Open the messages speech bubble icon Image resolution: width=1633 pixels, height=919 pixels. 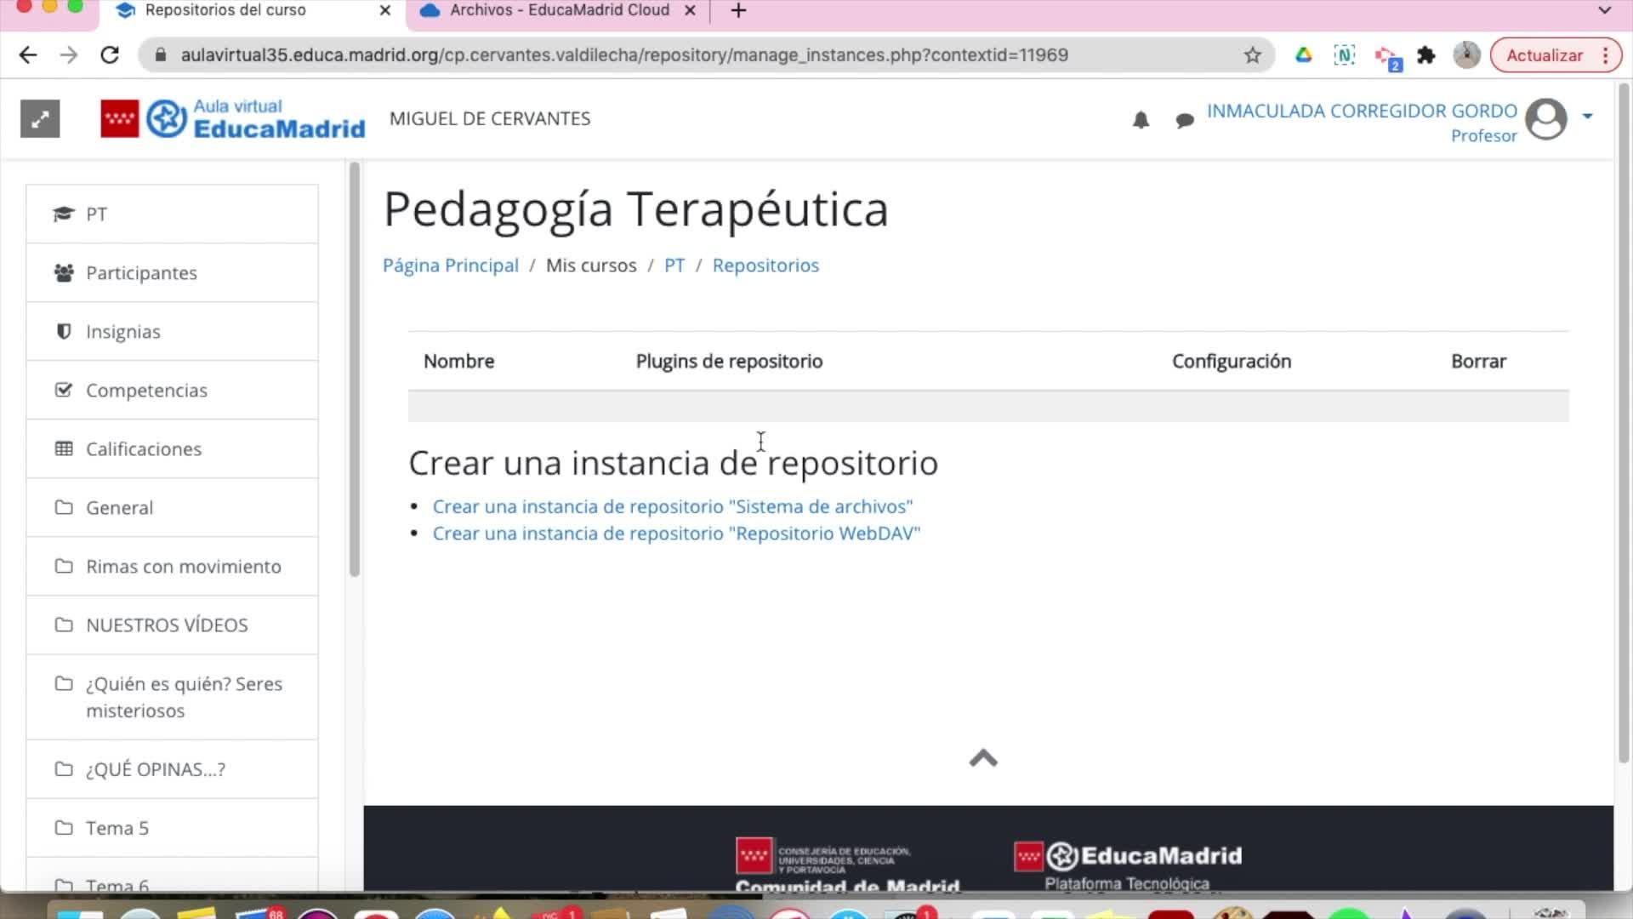pyautogui.click(x=1184, y=121)
